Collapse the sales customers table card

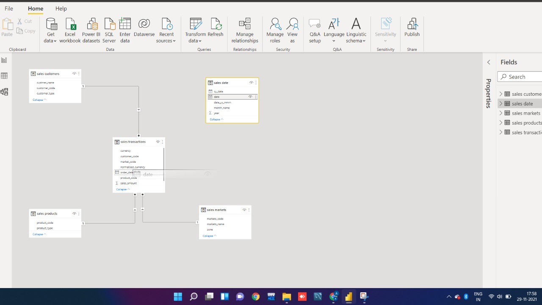click(x=39, y=100)
